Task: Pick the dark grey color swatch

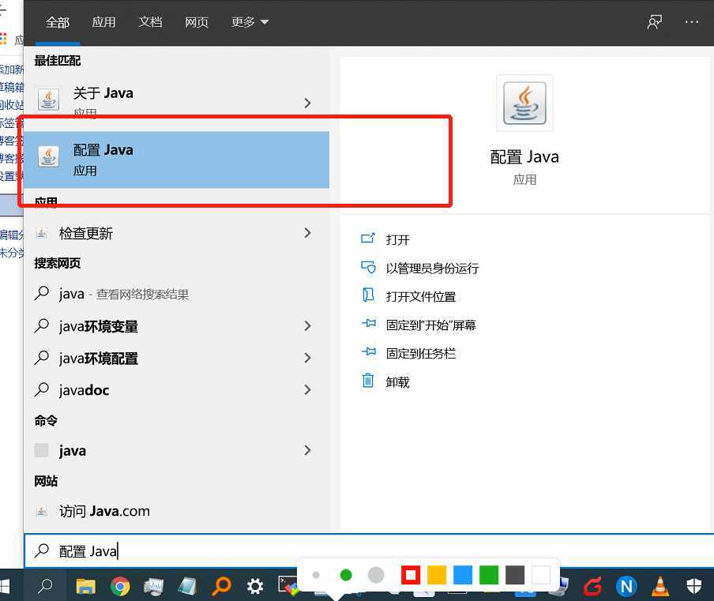Action: pyautogui.click(x=514, y=575)
